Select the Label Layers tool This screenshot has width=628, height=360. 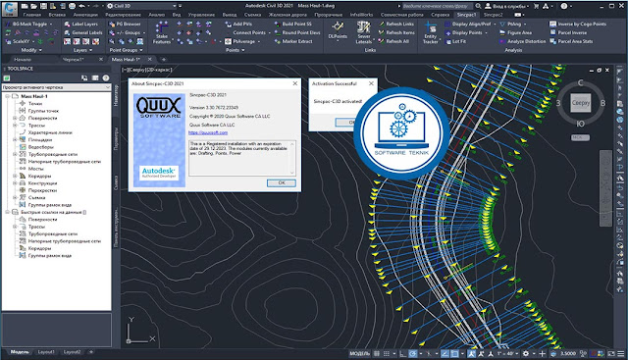(80, 24)
